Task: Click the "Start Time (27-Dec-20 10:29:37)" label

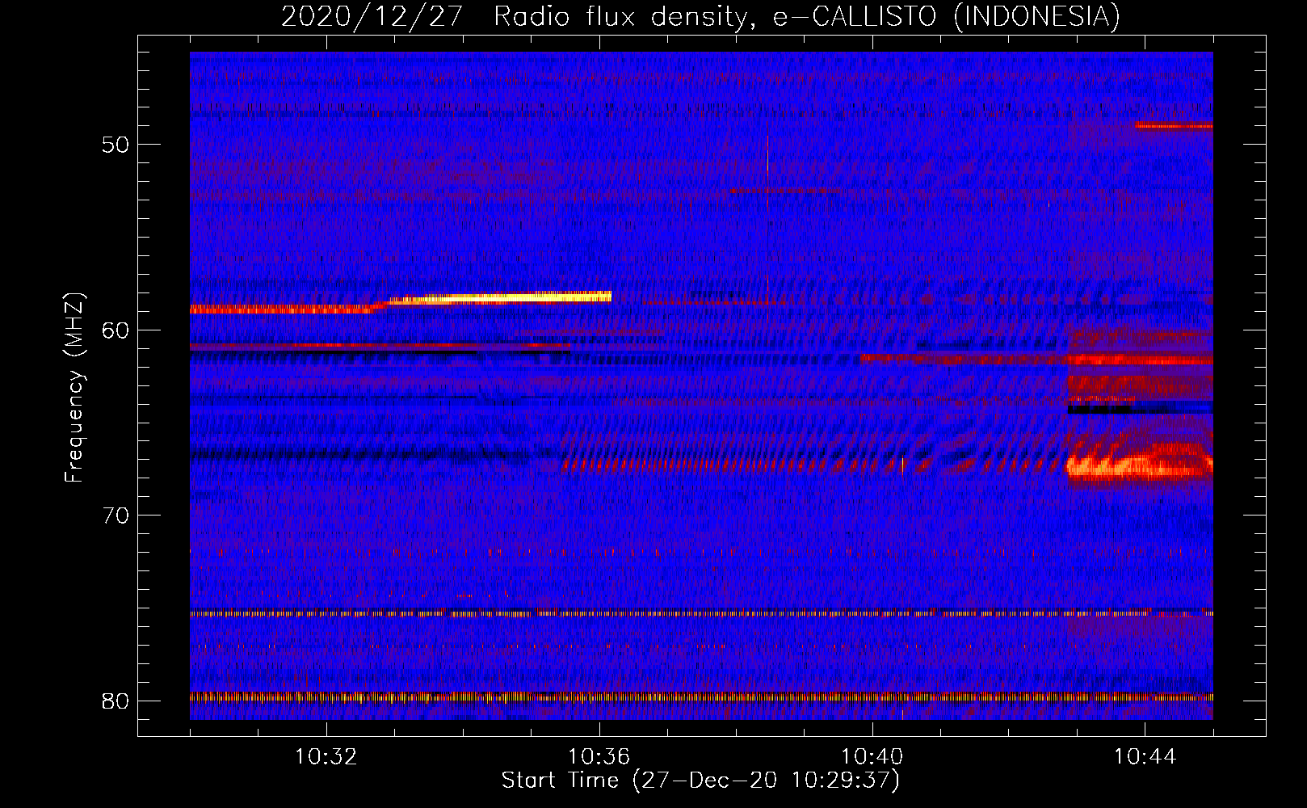Action: click(700, 781)
